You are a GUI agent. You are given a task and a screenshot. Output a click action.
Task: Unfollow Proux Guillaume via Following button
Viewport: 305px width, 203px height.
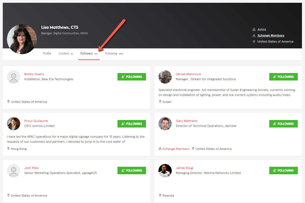[x=132, y=124]
